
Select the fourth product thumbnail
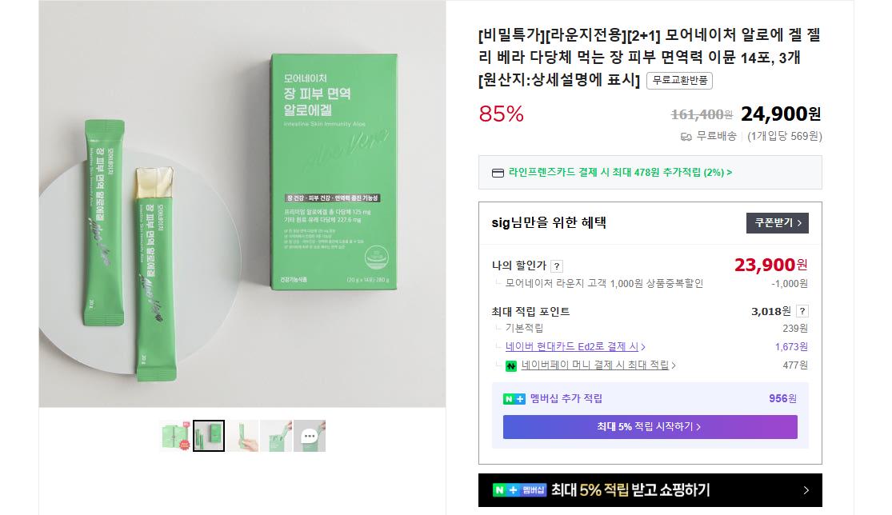[x=276, y=436]
